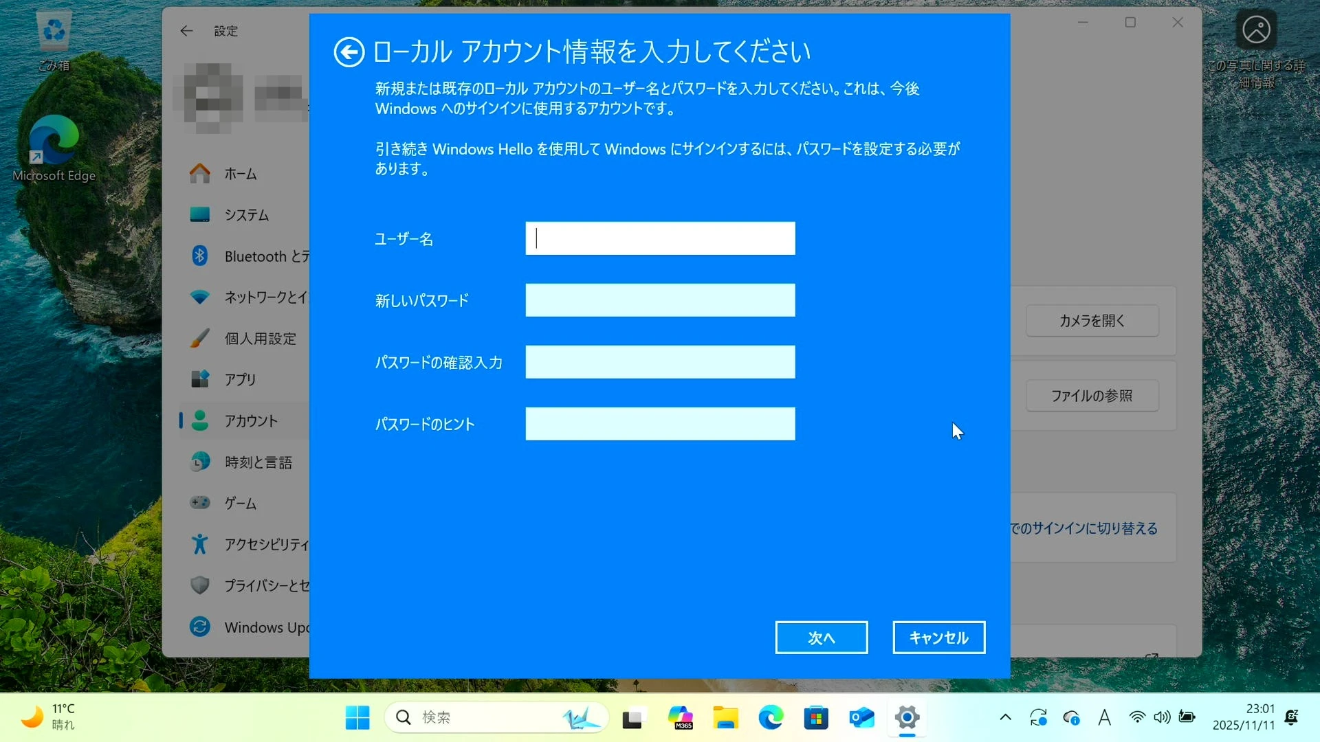Click the ユーザー名 input field

click(x=660, y=238)
